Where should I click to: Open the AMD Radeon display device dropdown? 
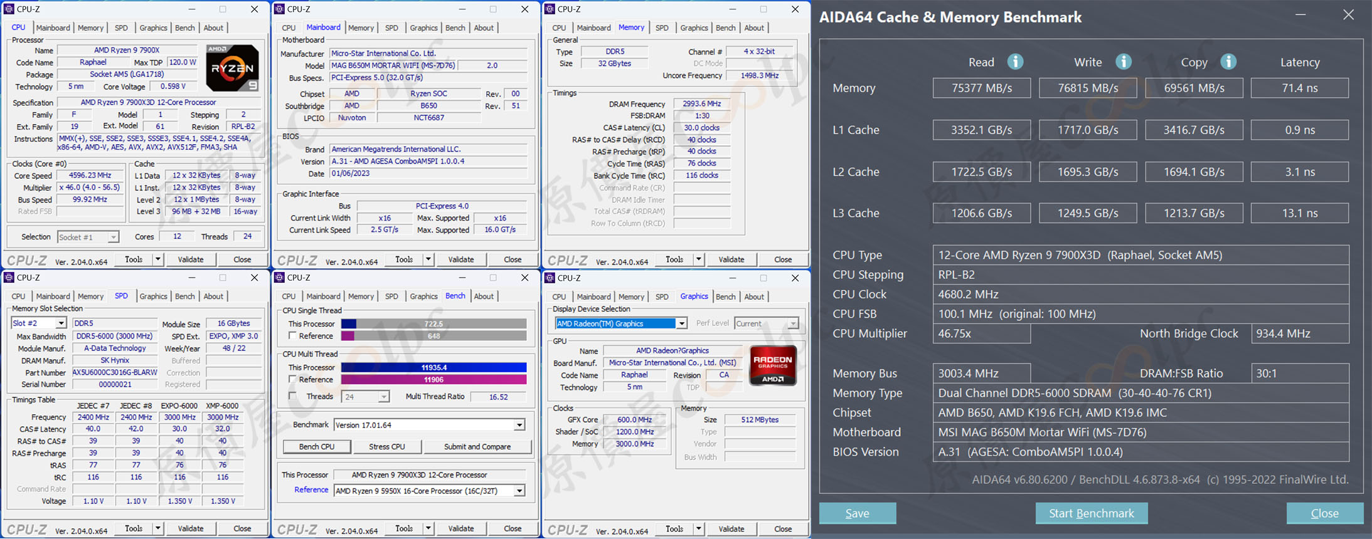681,323
